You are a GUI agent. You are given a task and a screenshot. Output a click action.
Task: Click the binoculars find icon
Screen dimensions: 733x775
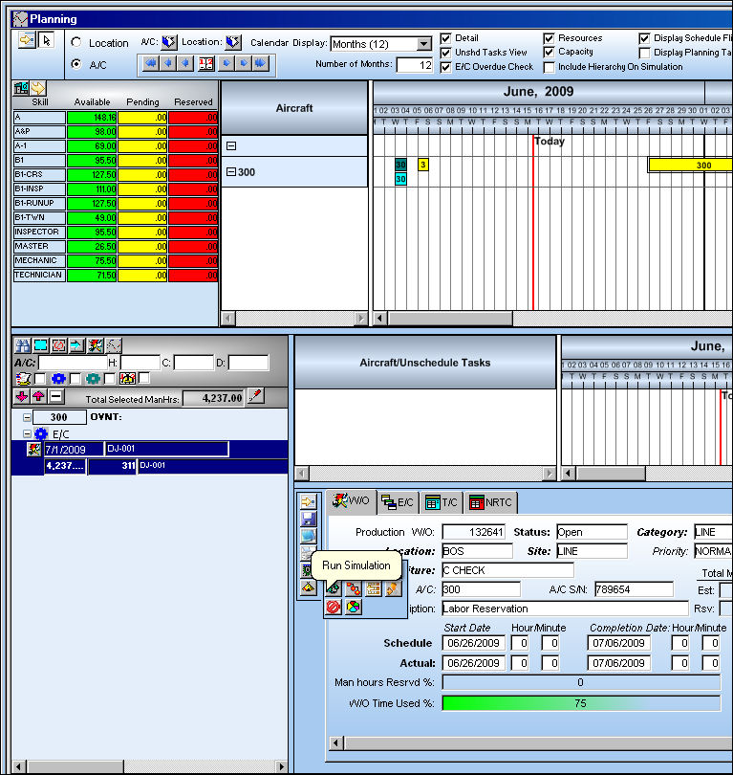tap(22, 345)
